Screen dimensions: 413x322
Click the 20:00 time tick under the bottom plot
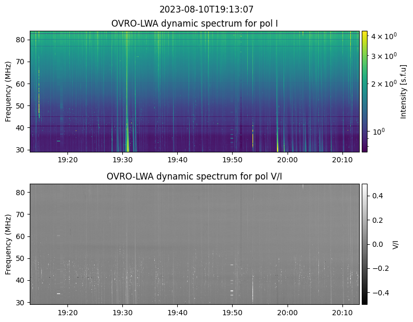[287, 312]
